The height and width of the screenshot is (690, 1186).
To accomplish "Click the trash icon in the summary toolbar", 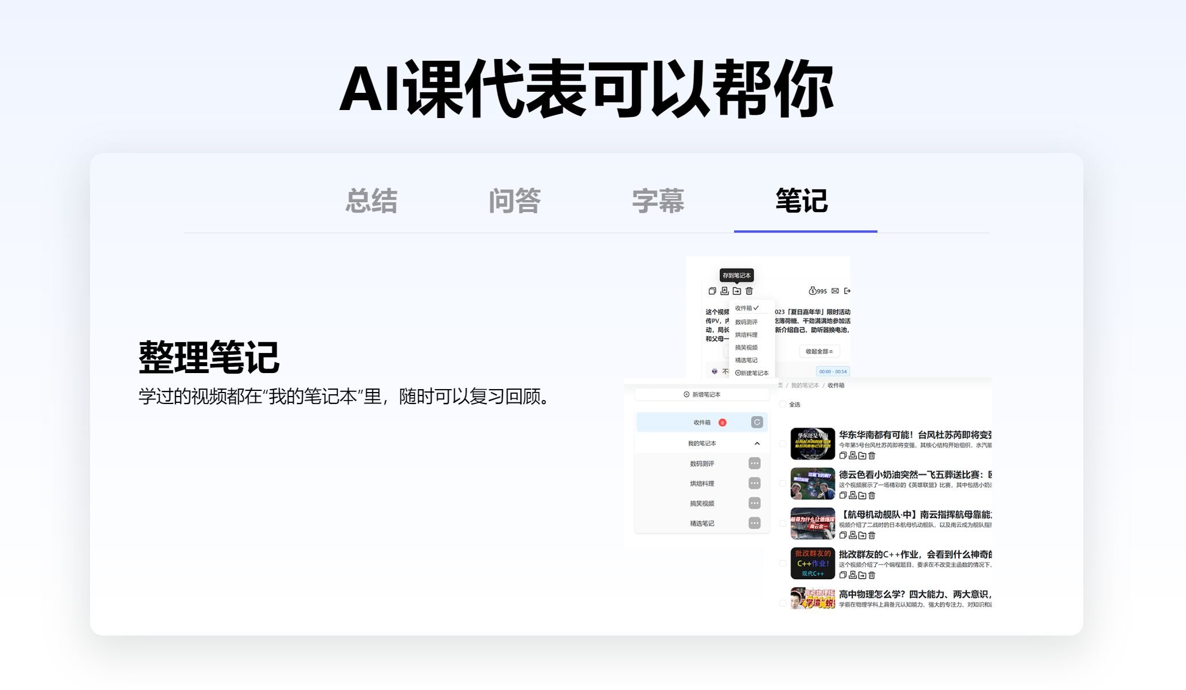I will tap(749, 291).
